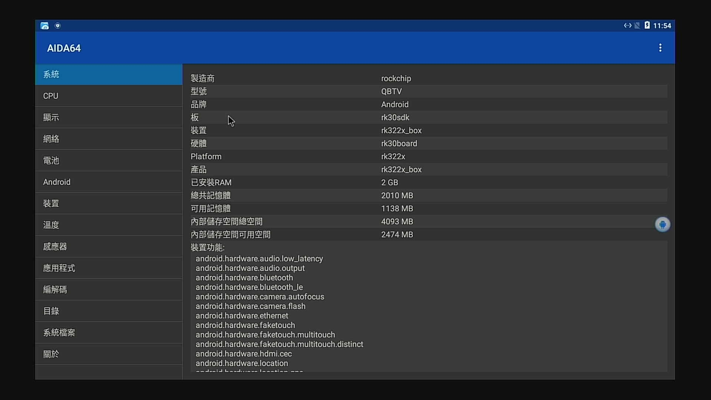
Task: Select the 硬體 rk30board row
Action: tap(429, 143)
